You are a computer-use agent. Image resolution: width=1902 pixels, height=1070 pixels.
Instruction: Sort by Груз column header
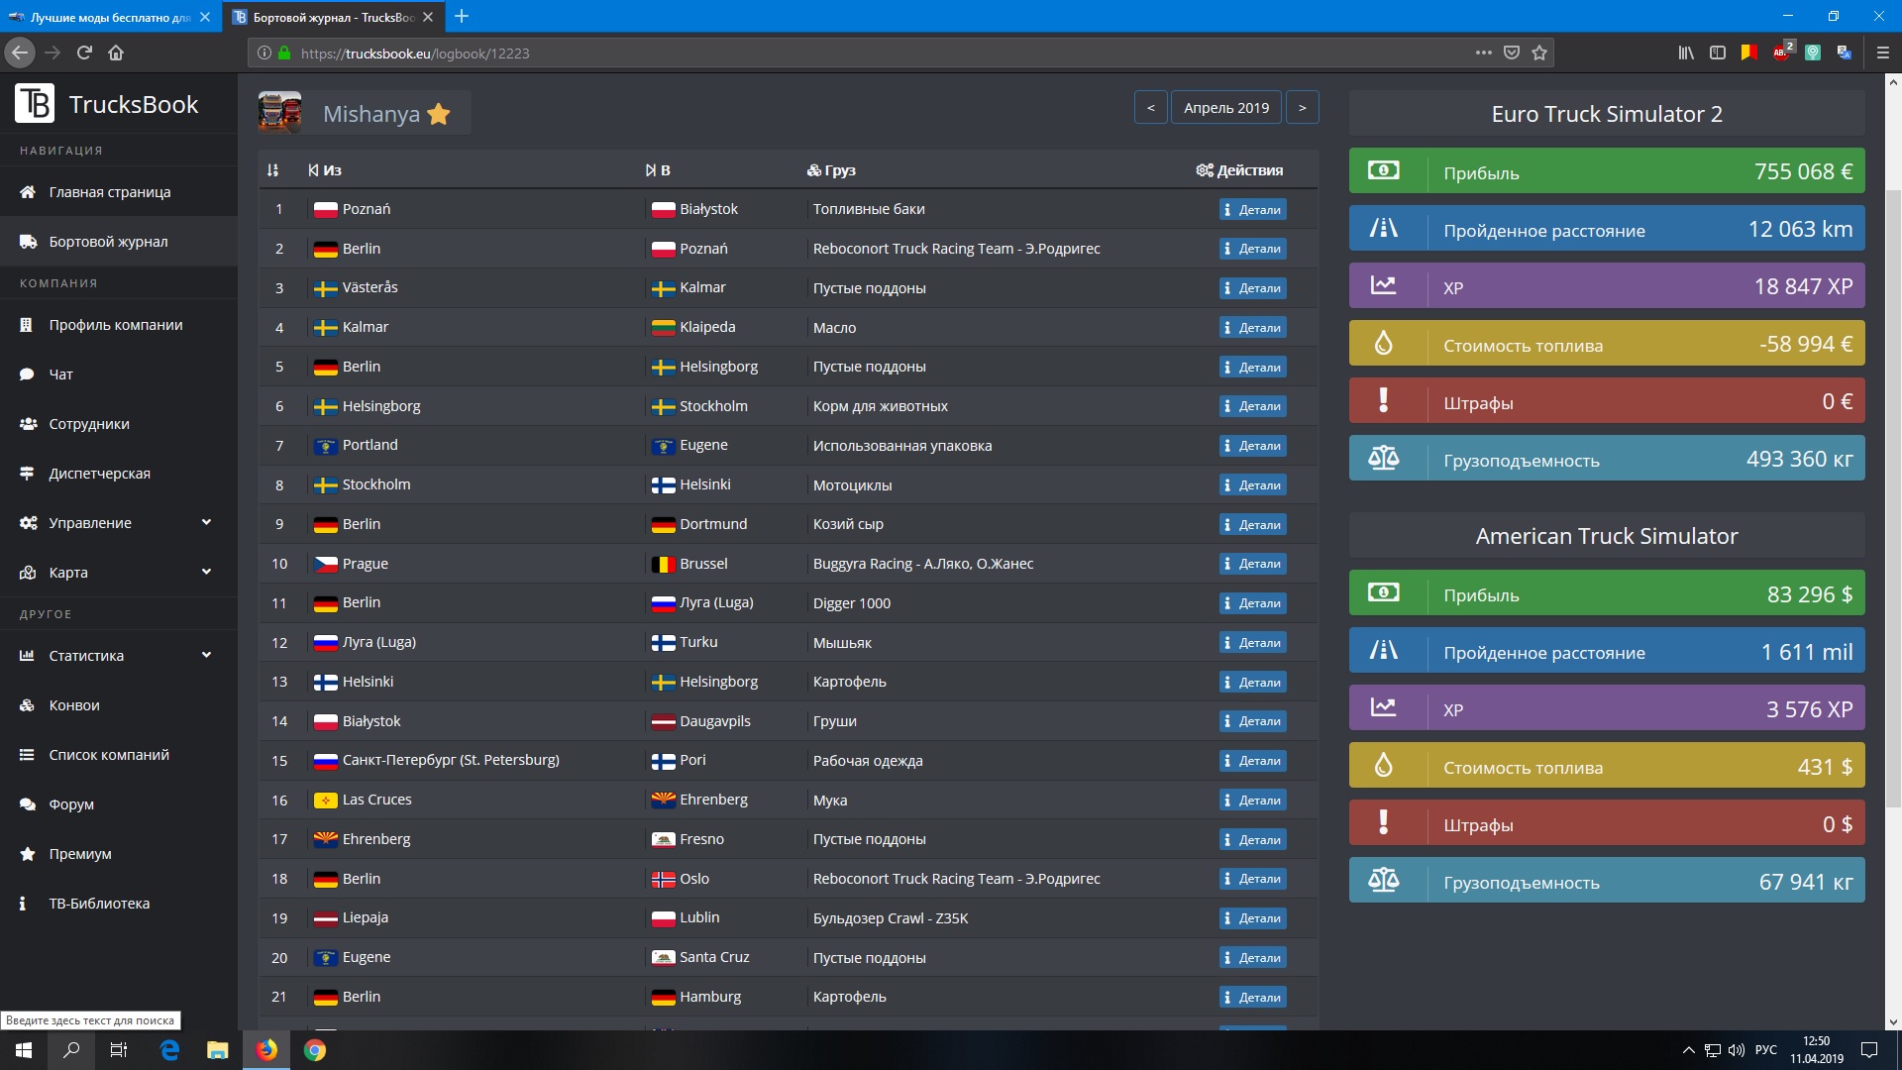[x=831, y=170]
